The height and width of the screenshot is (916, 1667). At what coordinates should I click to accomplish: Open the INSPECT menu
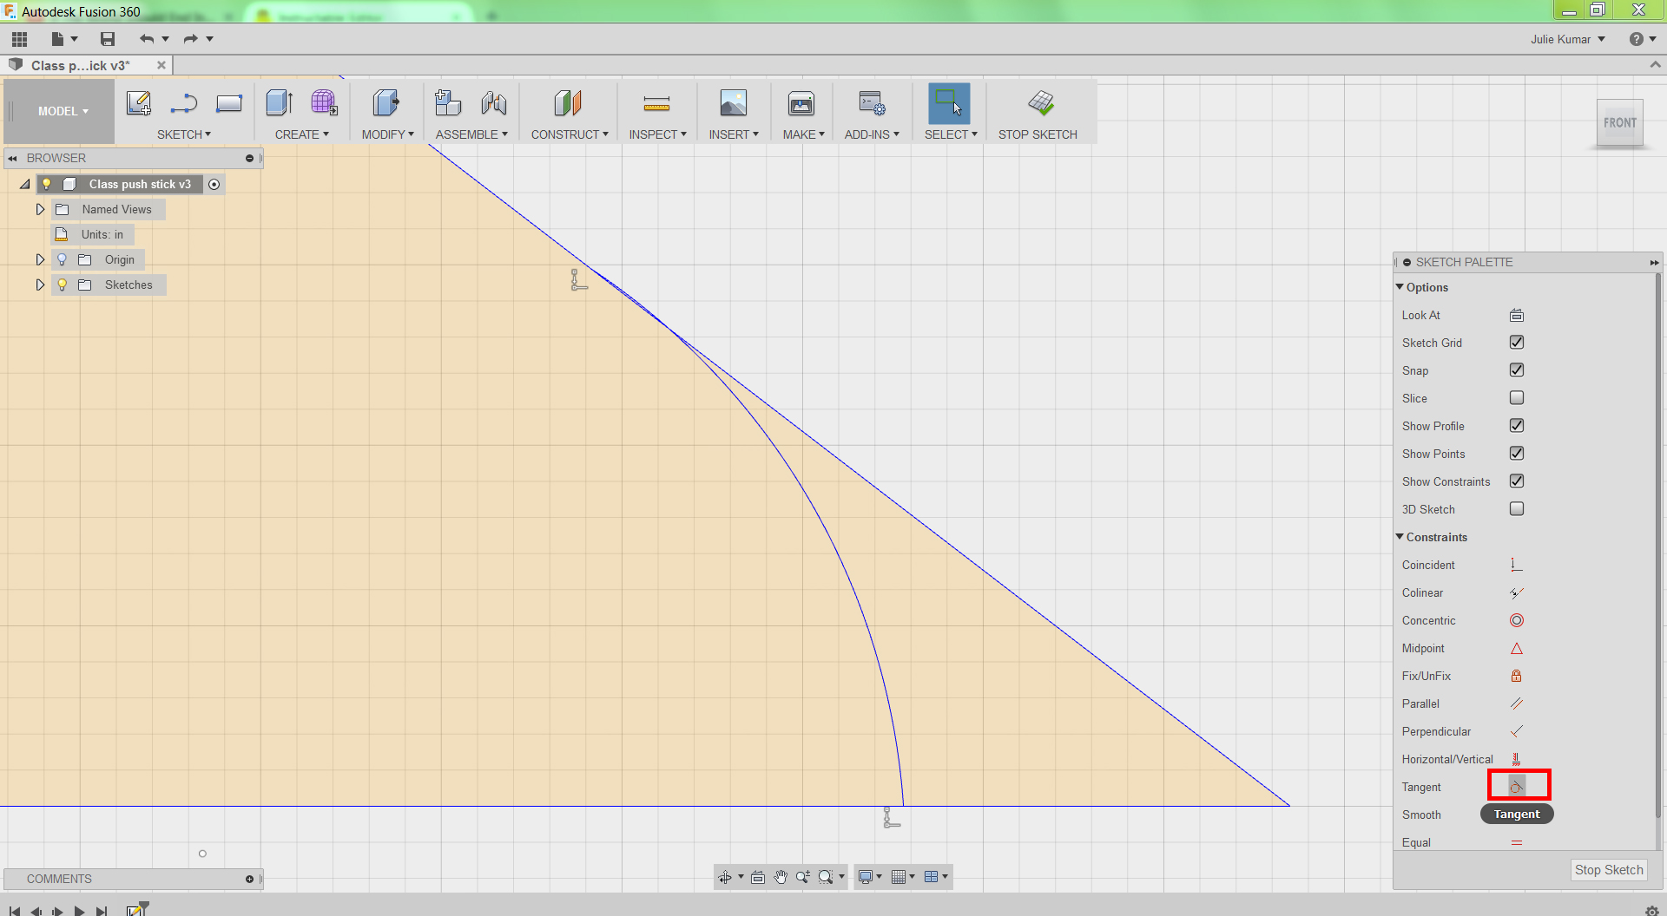[x=658, y=134]
